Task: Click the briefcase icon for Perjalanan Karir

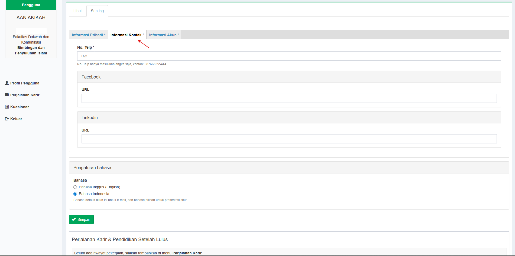Action: (x=7, y=95)
